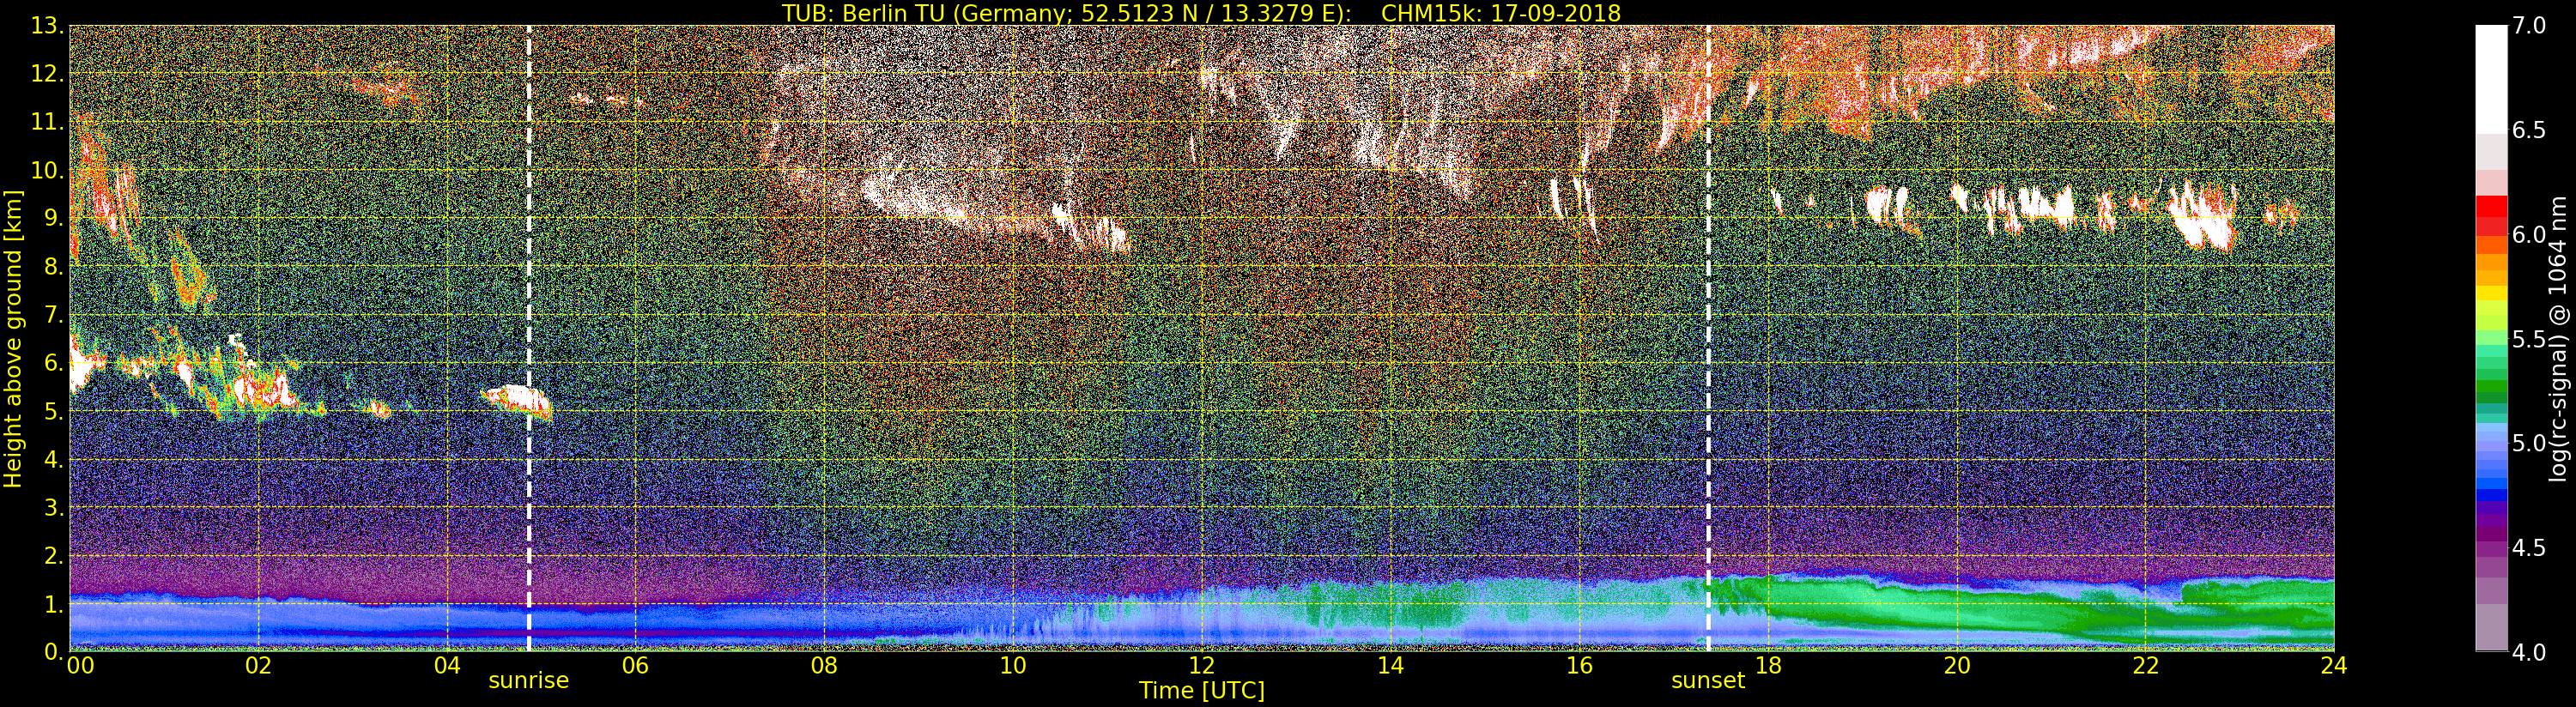
Task: Click the 'sunrise' label below the time axis
Action: pyautogui.click(x=528, y=681)
